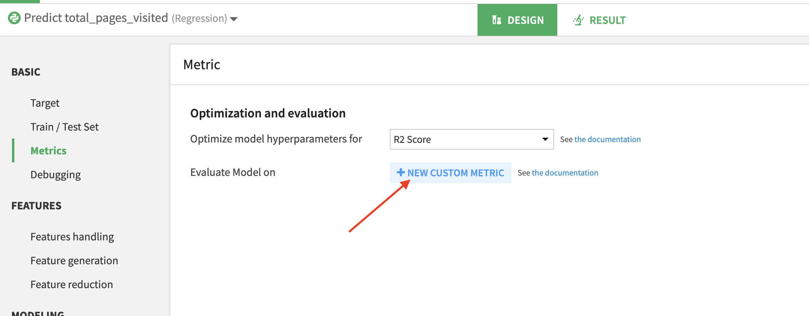Click the 'Predict total_pages_visited' title
809x316 pixels.
(96, 18)
